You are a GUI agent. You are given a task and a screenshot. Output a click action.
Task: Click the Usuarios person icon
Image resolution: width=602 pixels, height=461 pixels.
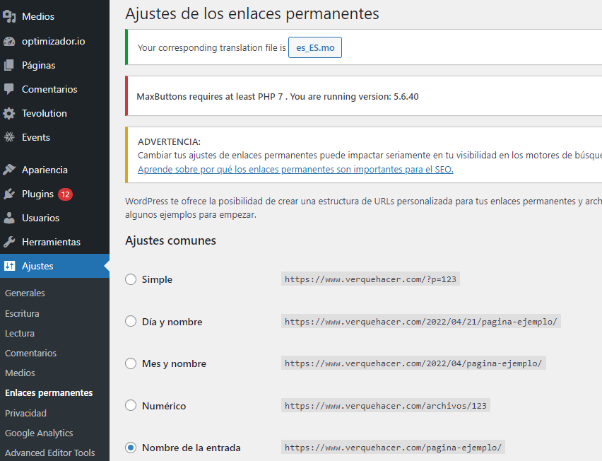coord(9,218)
